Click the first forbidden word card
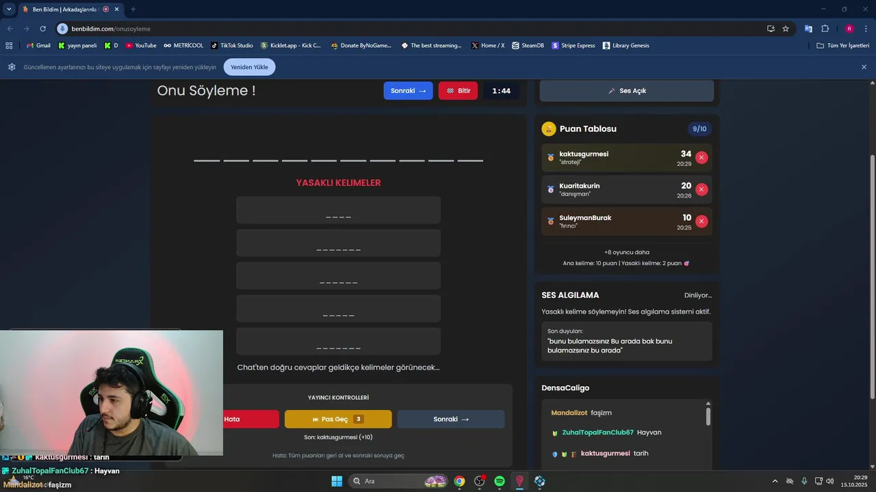 click(x=338, y=210)
